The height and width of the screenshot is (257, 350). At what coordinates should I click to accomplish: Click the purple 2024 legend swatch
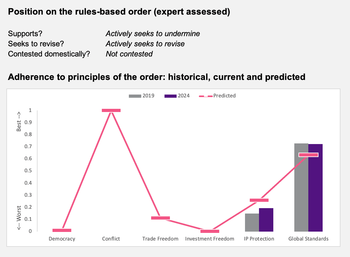(x=170, y=96)
